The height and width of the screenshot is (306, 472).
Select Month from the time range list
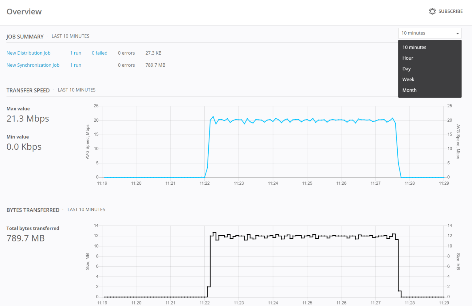click(x=409, y=90)
